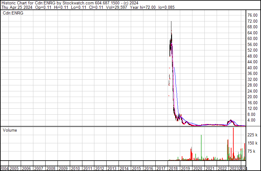Click the 225 k volume axis label

click(x=253, y=135)
